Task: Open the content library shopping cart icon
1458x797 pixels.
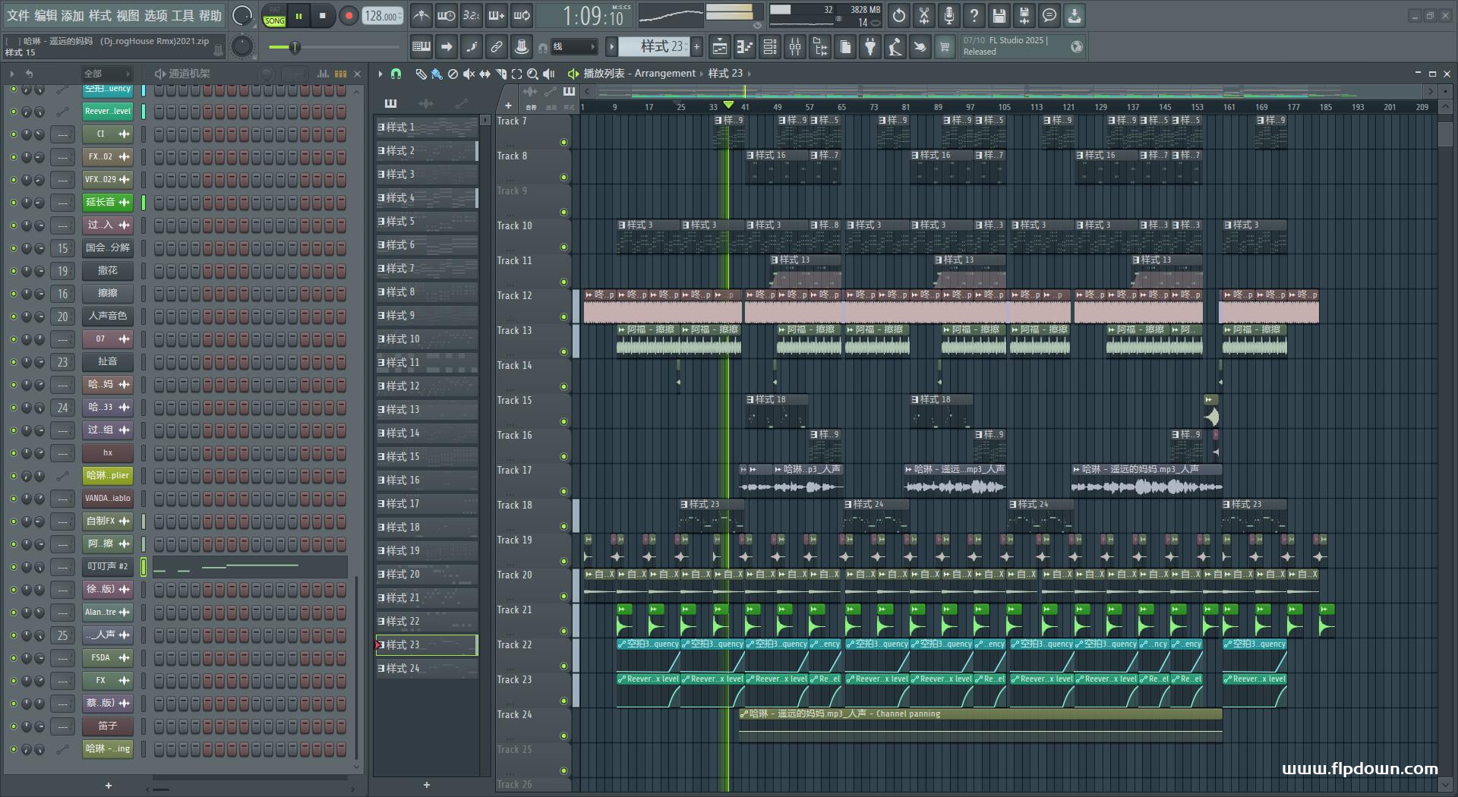Action: coord(945,47)
